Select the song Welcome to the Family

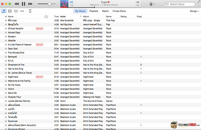pos(19,81)
